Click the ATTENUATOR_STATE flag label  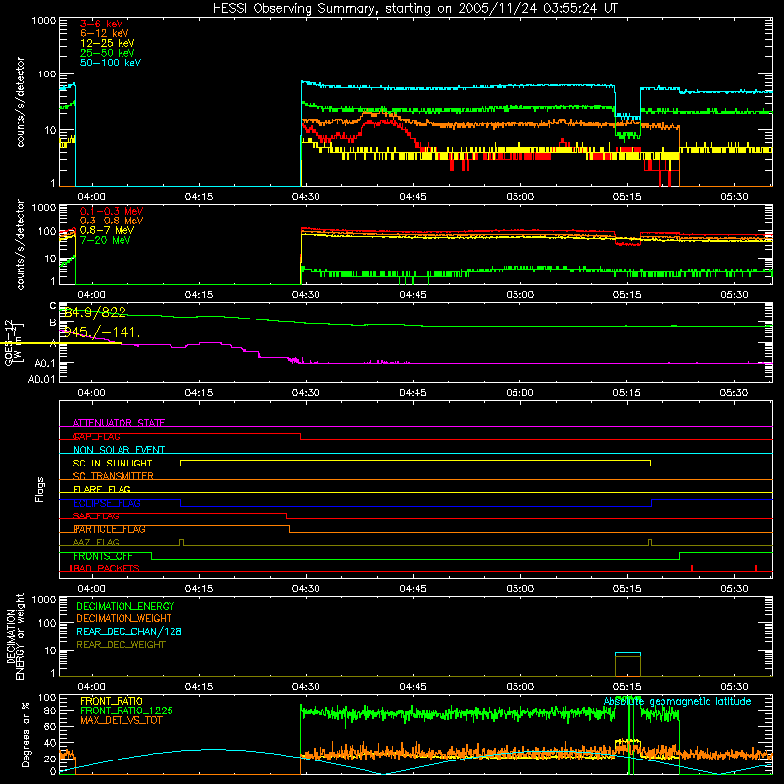[x=119, y=423]
